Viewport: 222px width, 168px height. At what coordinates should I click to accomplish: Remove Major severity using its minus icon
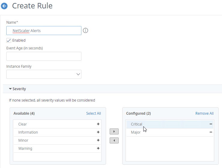pyautogui.click(x=211, y=132)
